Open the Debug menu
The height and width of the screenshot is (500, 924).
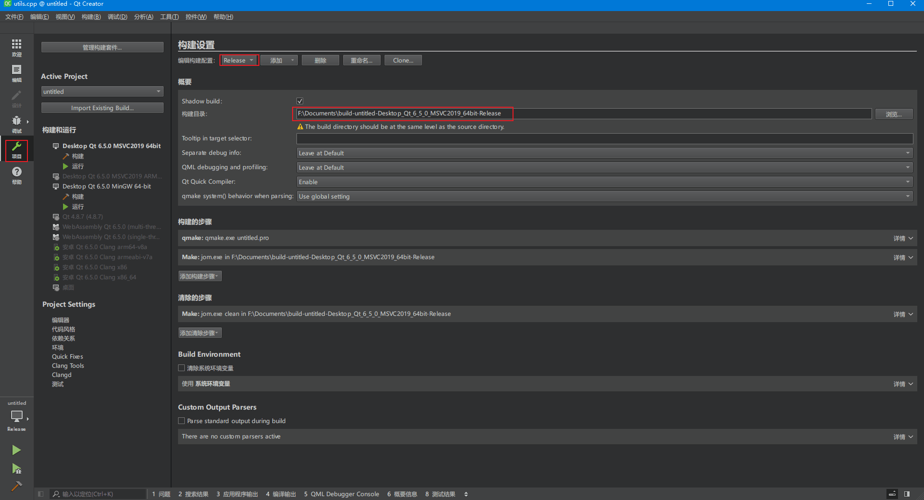[117, 17]
